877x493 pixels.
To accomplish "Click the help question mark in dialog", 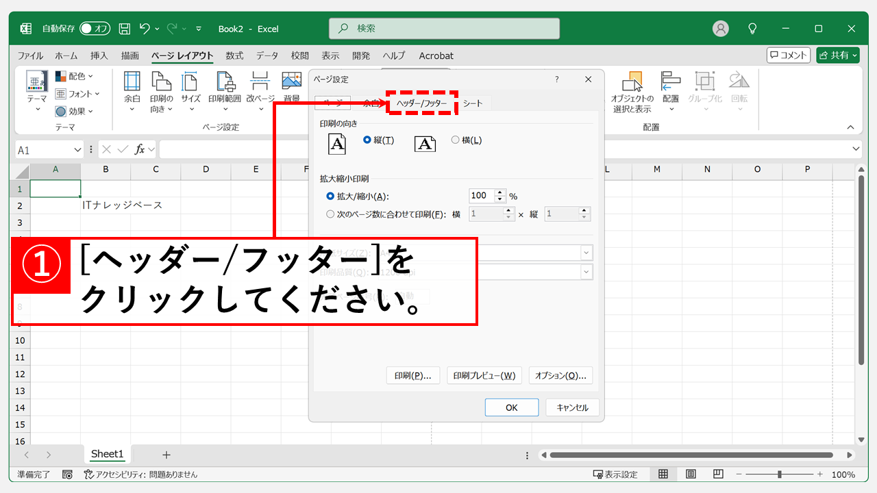I will tap(556, 79).
